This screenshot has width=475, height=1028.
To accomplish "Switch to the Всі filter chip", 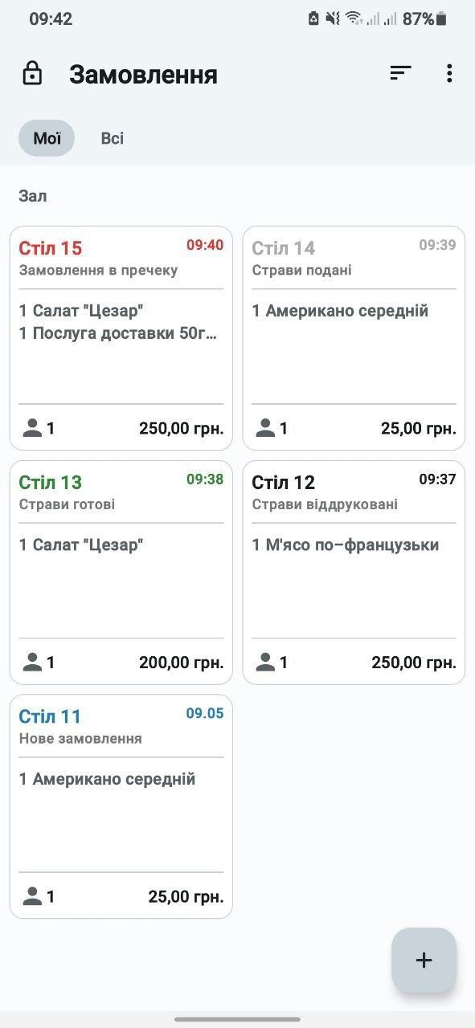I will pyautogui.click(x=113, y=138).
